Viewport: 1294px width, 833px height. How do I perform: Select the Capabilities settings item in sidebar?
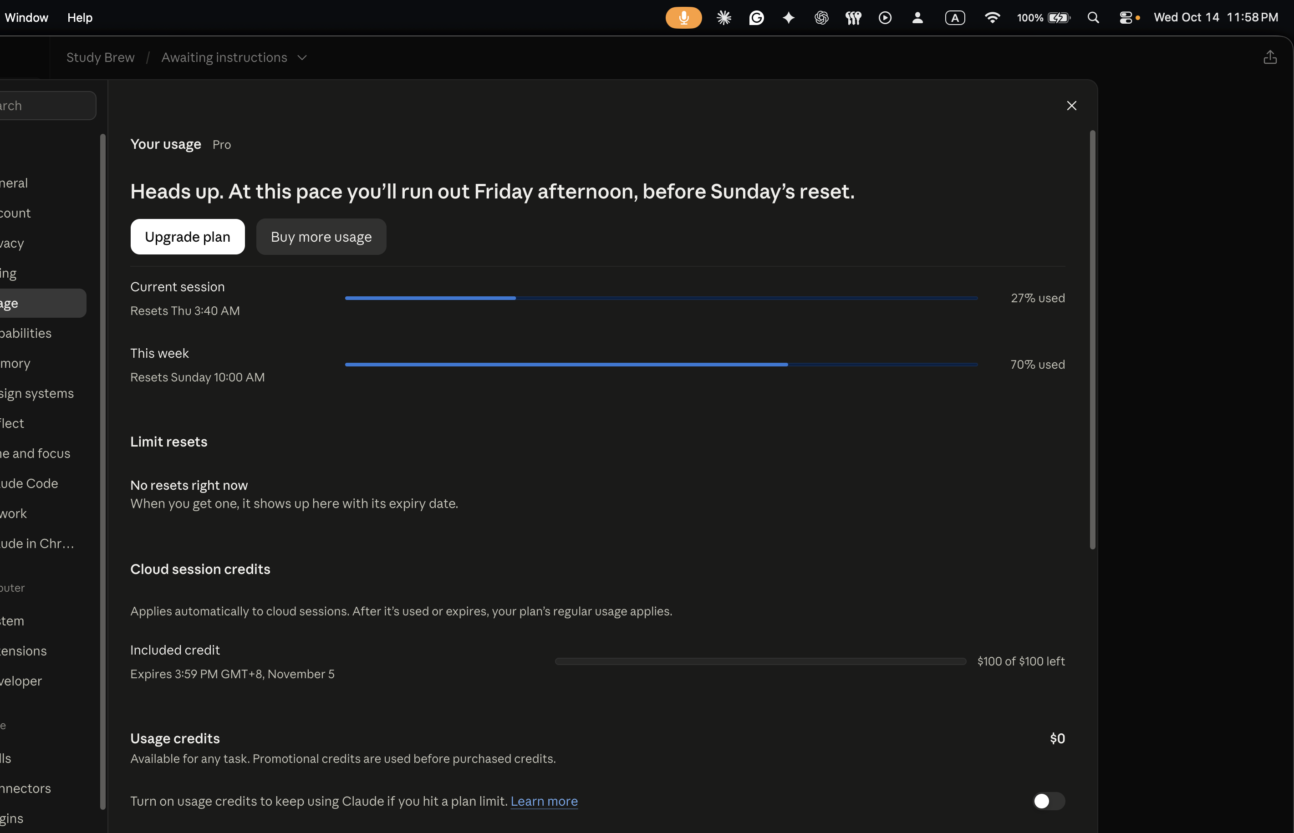point(42,333)
